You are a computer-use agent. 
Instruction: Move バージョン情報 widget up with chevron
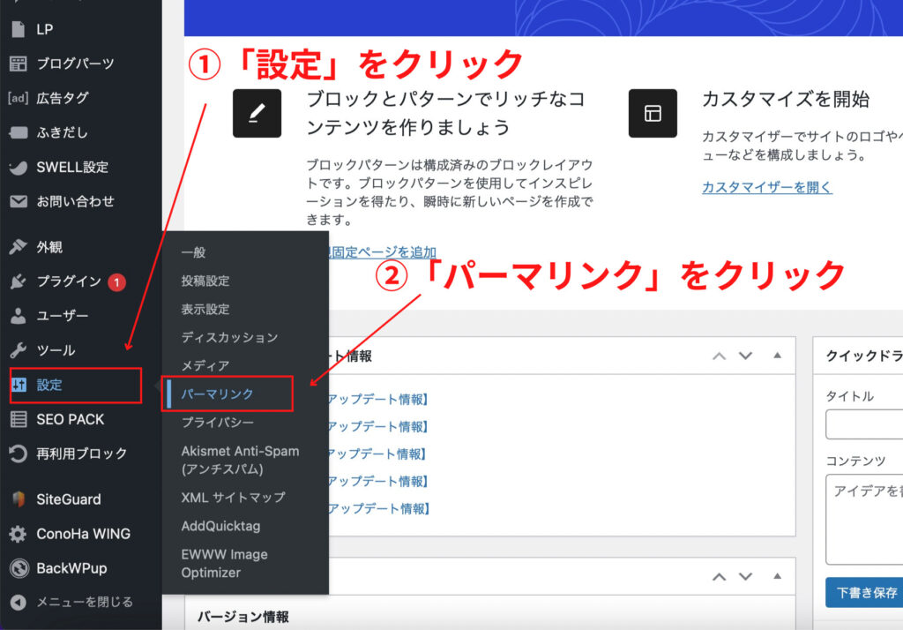tap(719, 576)
